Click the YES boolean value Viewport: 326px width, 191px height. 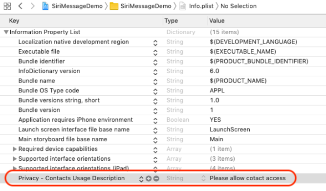[x=215, y=120]
